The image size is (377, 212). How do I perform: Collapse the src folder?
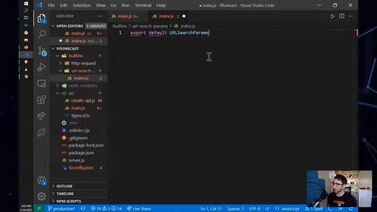(x=58, y=93)
